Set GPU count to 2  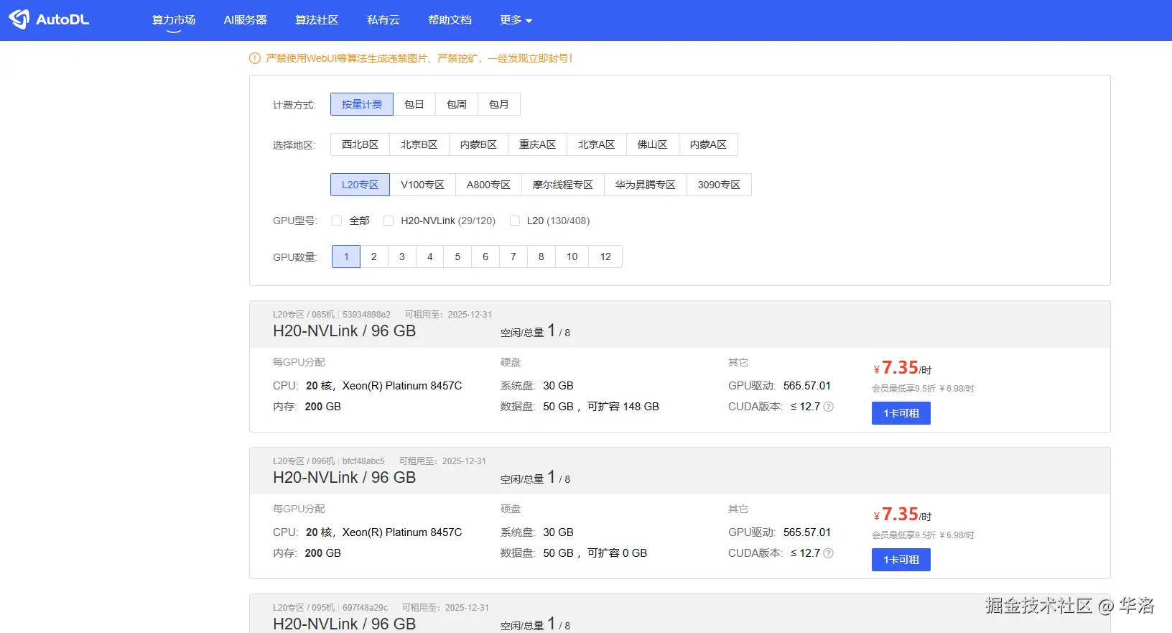[374, 257]
